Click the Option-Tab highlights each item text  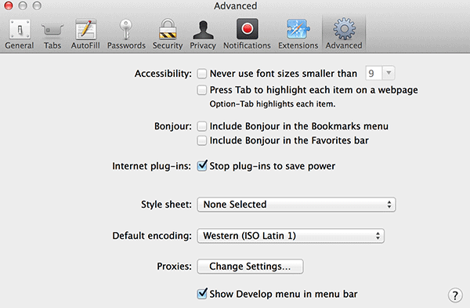273,104
